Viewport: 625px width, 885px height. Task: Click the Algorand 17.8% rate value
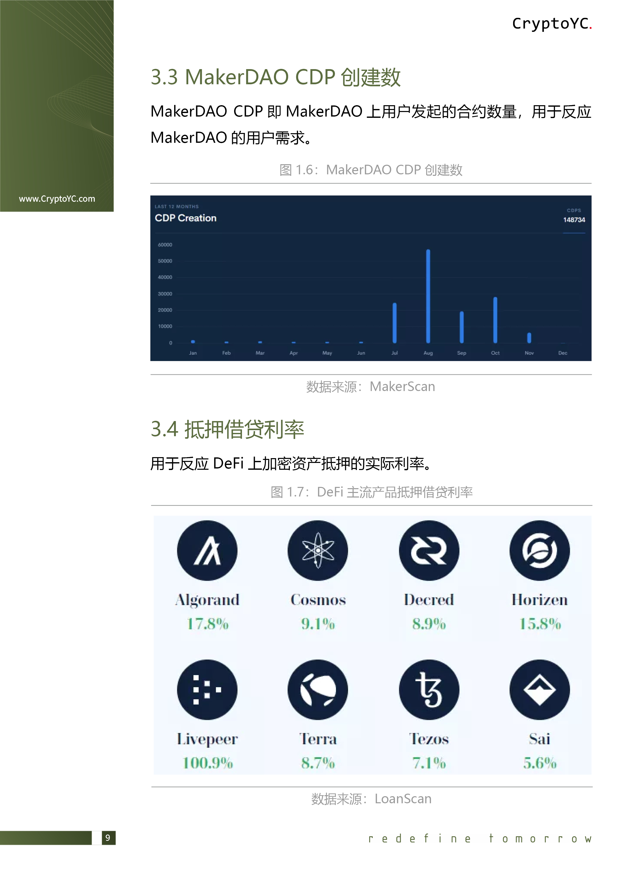(208, 624)
